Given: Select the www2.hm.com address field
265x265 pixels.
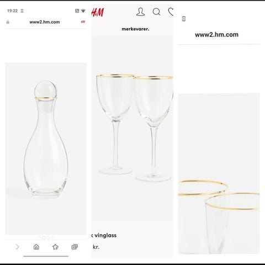Looking at the screenshot, I should 45,22.
